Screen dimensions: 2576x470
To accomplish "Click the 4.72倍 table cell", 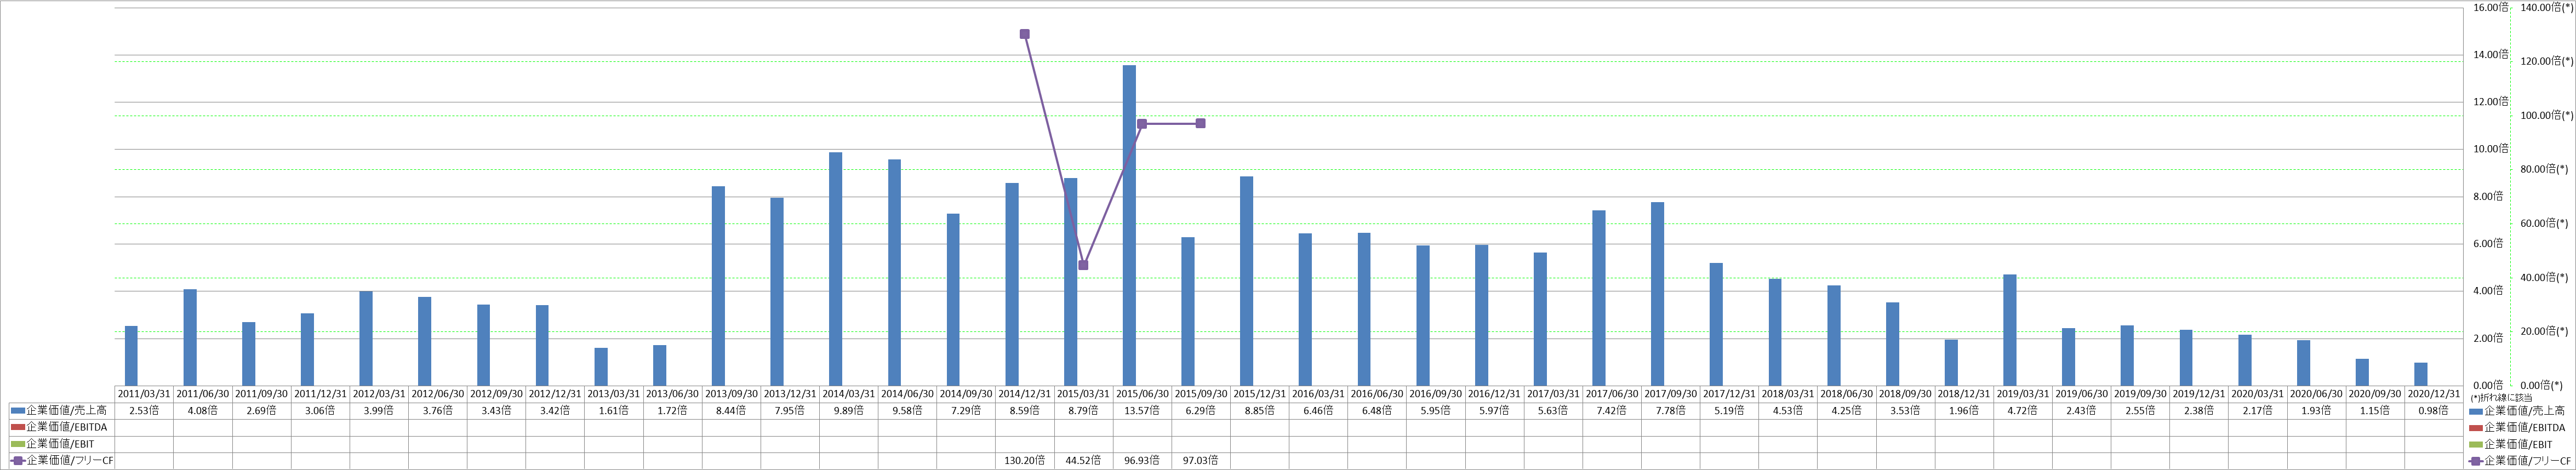I will (2022, 411).
